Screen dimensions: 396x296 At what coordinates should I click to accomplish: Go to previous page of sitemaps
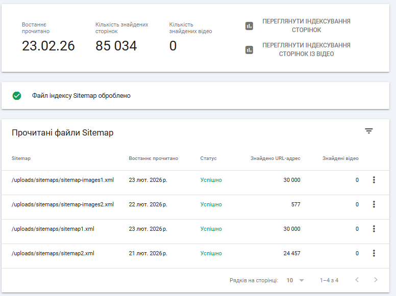pos(357,280)
